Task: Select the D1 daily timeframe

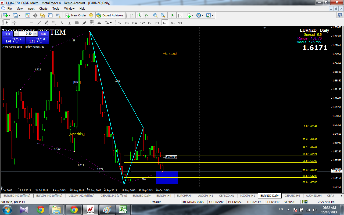Action: pos(165,23)
